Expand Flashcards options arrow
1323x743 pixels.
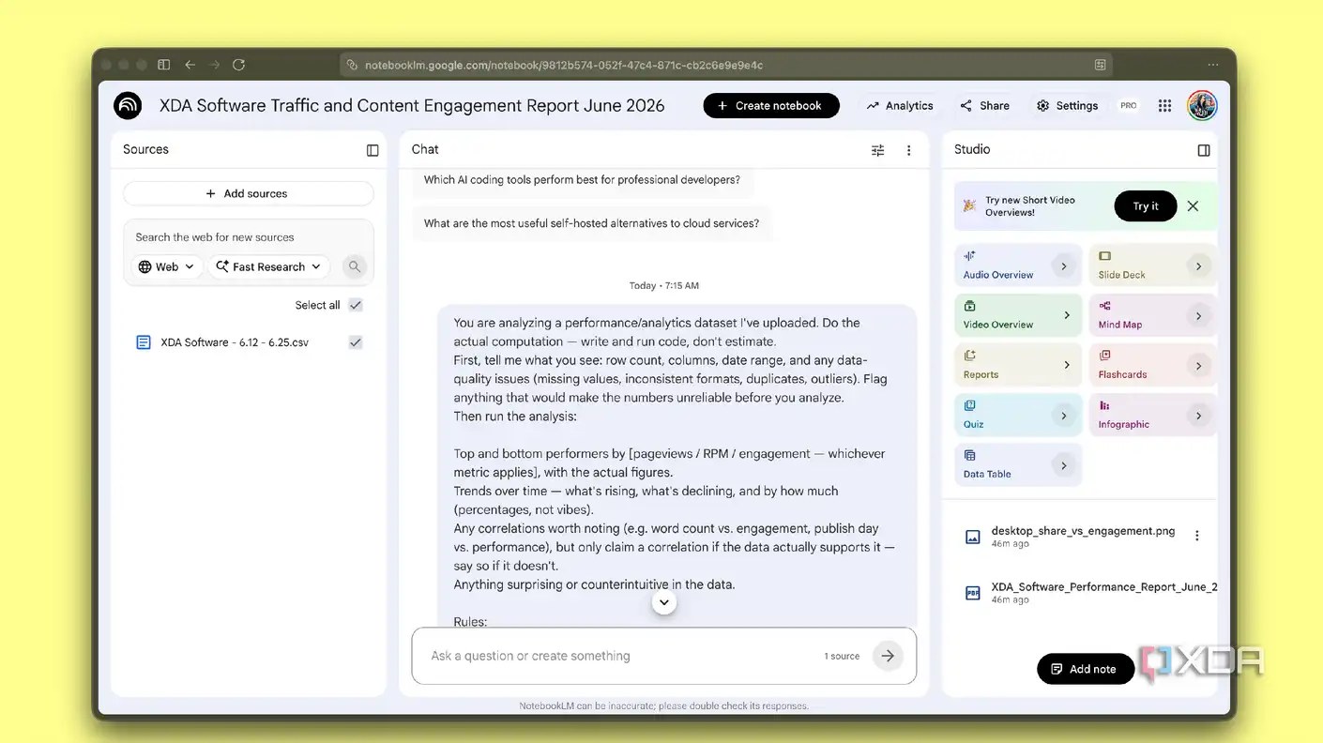click(x=1198, y=366)
